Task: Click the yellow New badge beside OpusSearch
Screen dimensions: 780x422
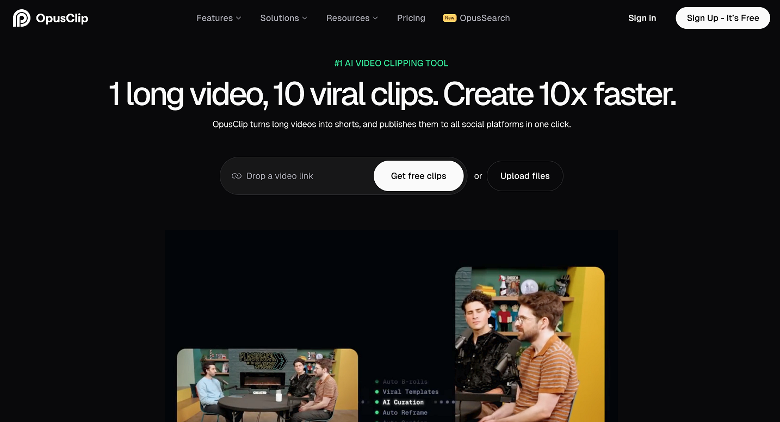Action: point(449,18)
